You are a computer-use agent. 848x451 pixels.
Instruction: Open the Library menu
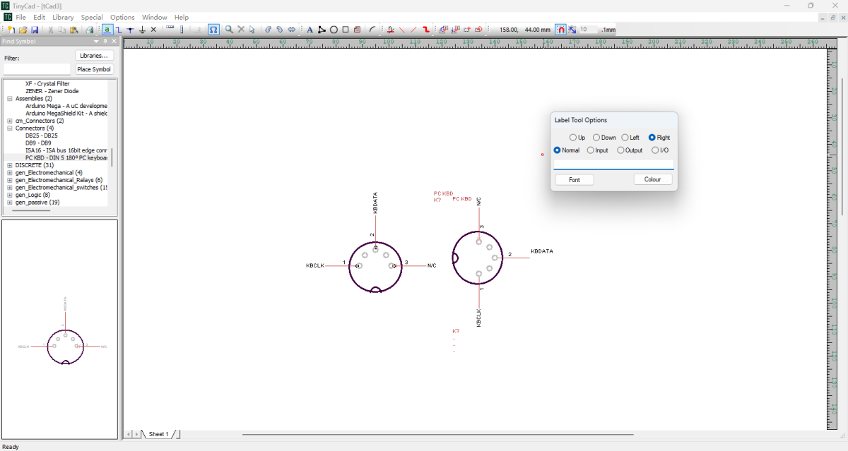click(63, 17)
